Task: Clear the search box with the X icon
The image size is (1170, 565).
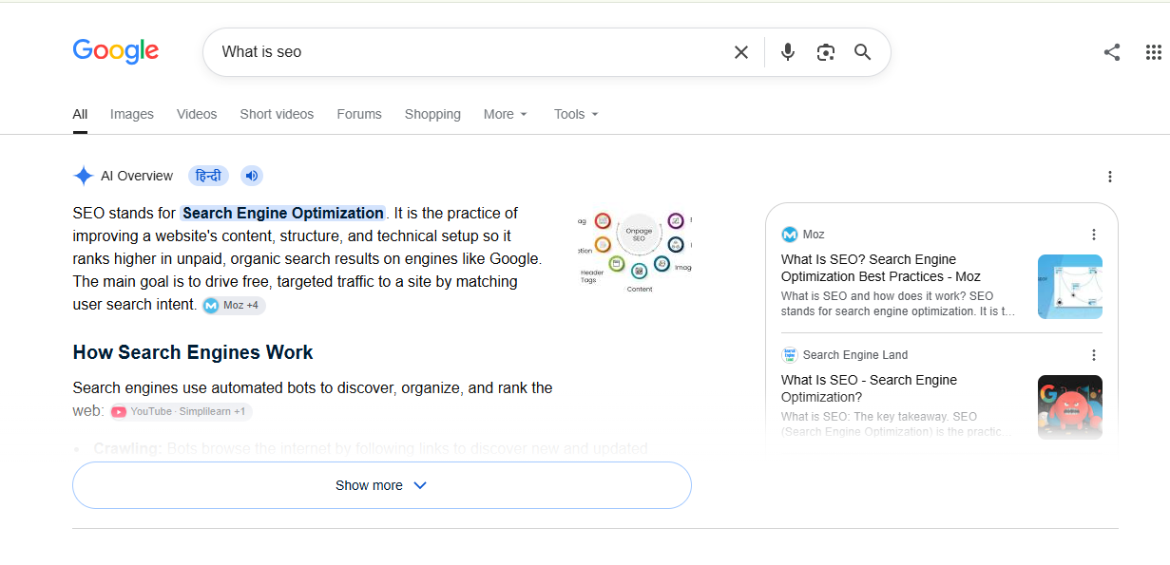Action: point(741,52)
